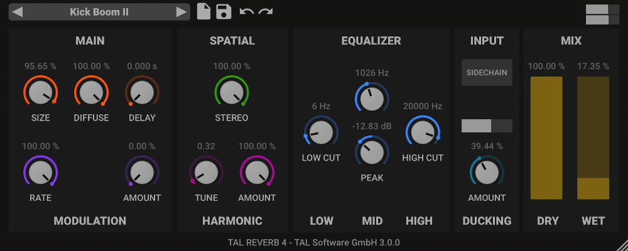Click the equalizer PEAK gain knob
628x251 pixels.
372,152
